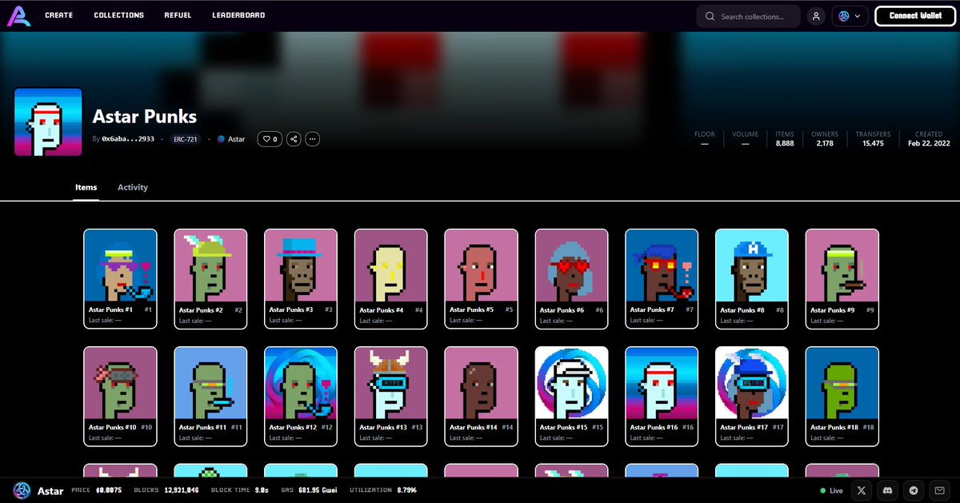Open Astar Punks #11 card

point(210,397)
